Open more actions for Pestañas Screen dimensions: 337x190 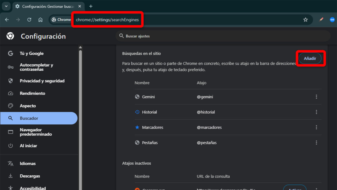tap(316, 143)
